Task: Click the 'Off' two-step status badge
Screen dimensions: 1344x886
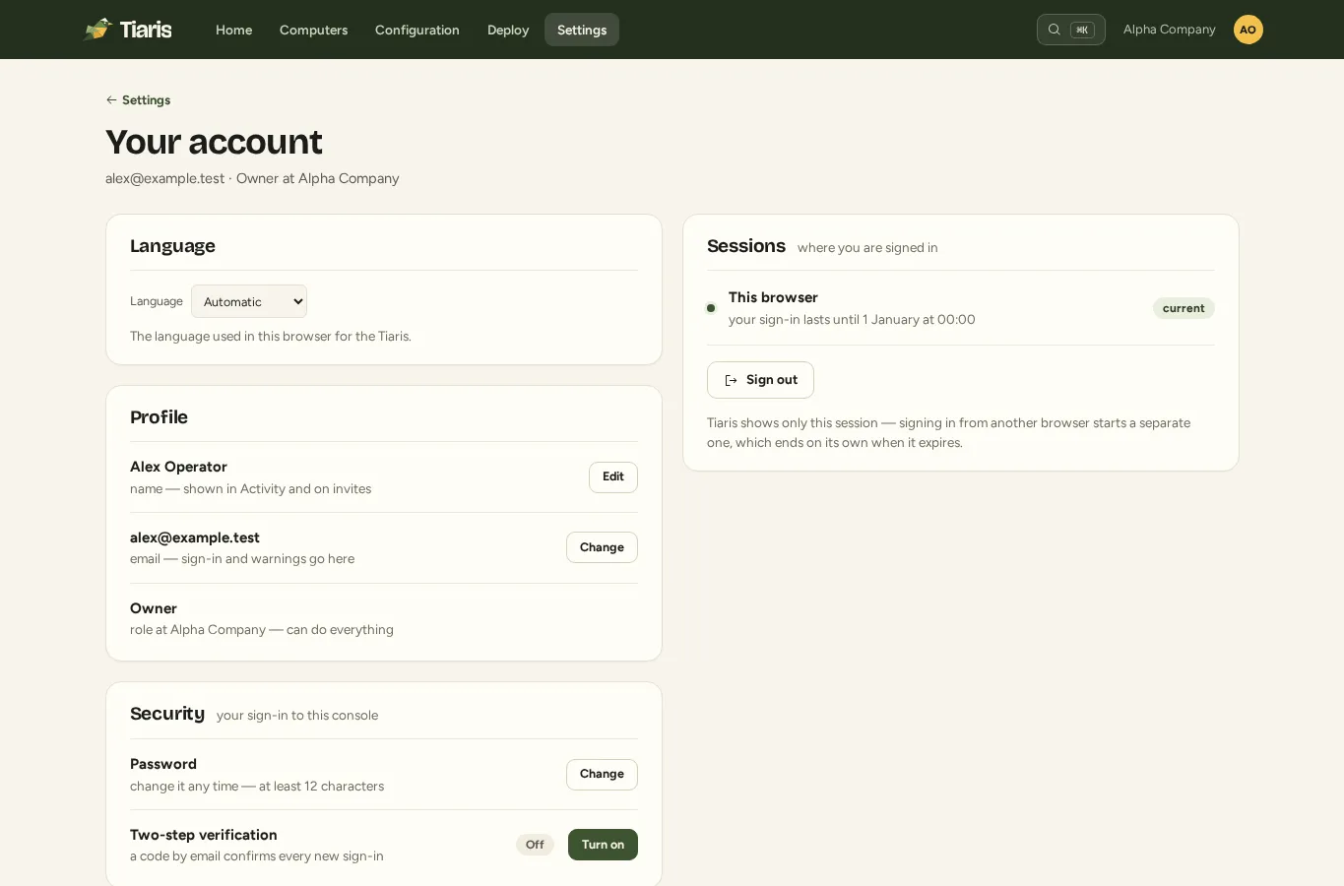Action: [x=535, y=845]
